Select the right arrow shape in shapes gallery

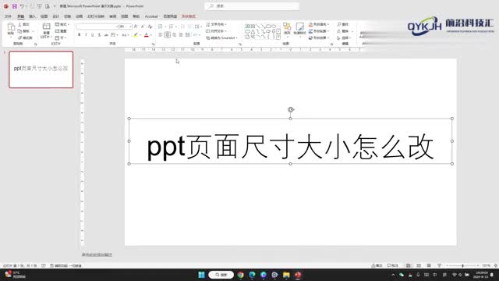(x=268, y=31)
